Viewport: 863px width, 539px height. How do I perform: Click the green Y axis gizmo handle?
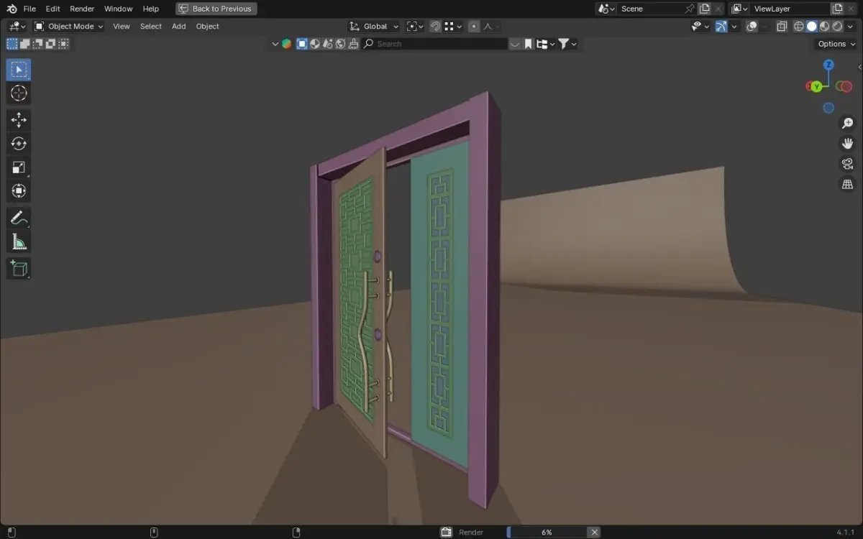(816, 87)
